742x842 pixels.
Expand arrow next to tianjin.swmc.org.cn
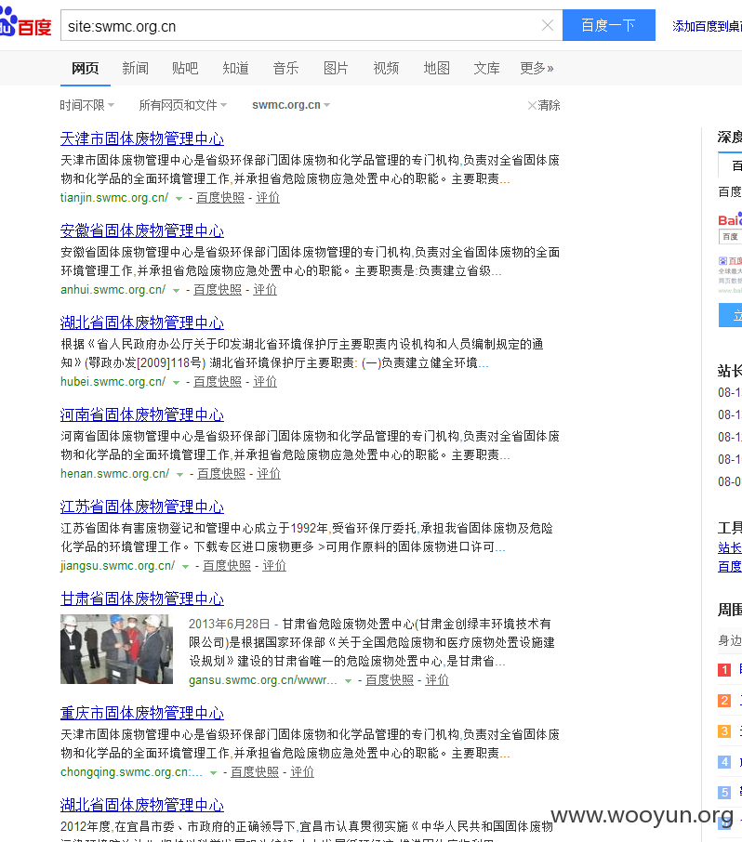[179, 199]
